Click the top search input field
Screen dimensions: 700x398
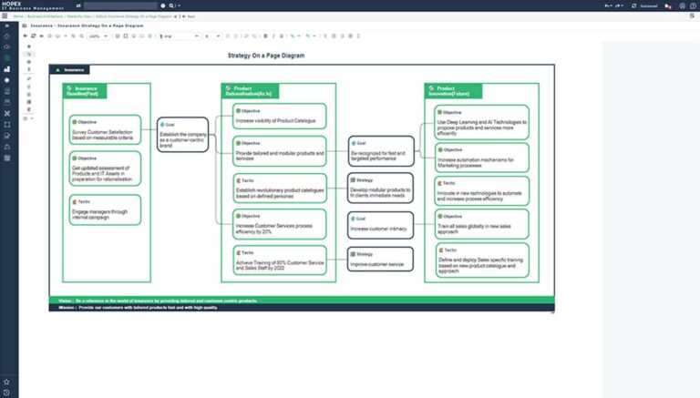[x=118, y=5]
